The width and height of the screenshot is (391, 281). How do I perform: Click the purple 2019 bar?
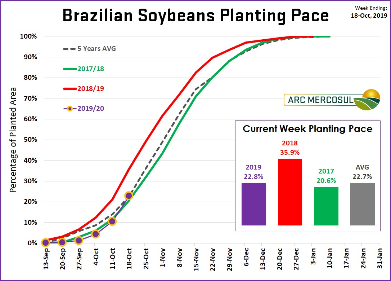click(253, 204)
